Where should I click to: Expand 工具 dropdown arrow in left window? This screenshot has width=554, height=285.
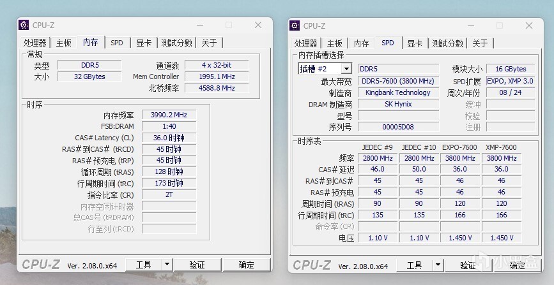pos(167,265)
